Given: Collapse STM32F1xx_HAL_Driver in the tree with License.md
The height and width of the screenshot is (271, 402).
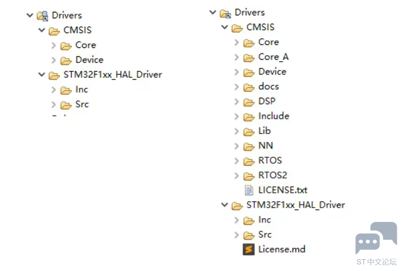Looking at the screenshot, I should [224, 204].
